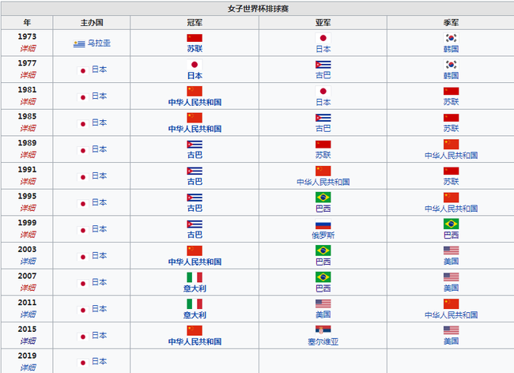Image resolution: width=514 pixels, height=373 pixels.
Task: Click the Soviet flag for the 1973 champion
Action: [x=195, y=38]
